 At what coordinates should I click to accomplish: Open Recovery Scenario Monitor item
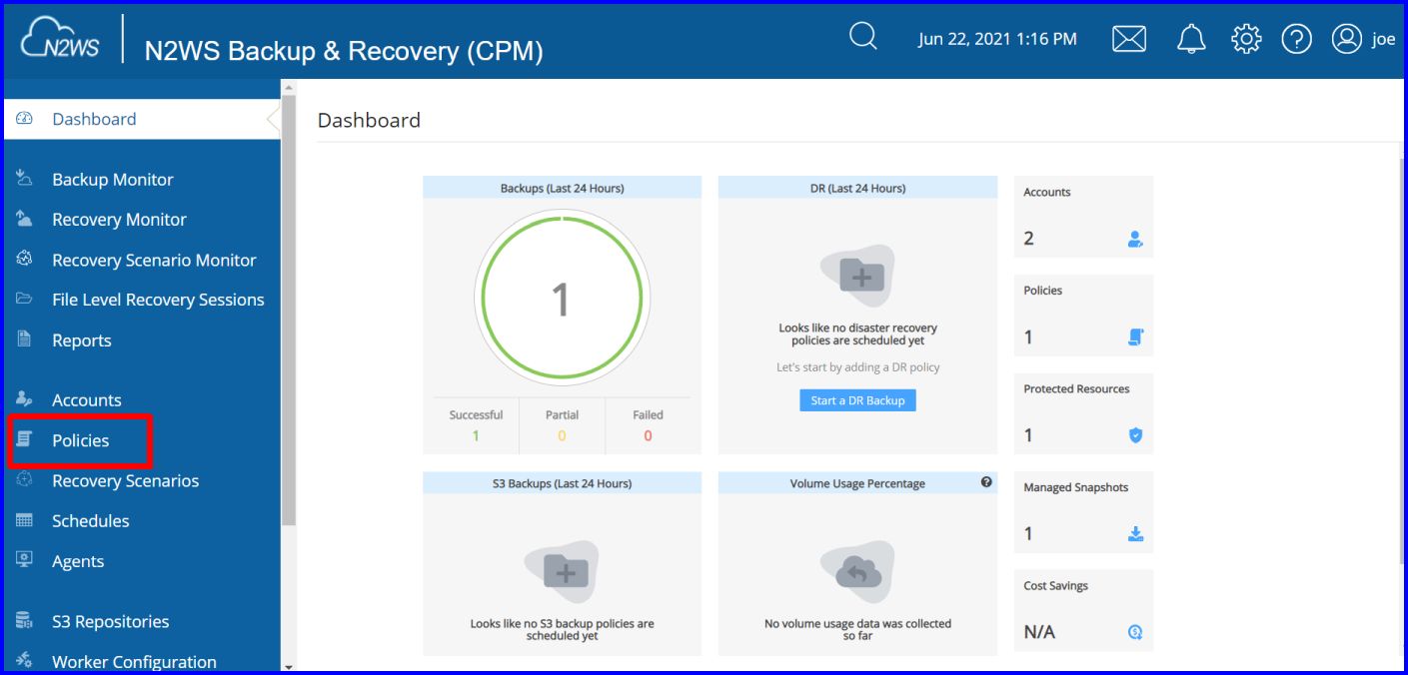[x=154, y=260]
